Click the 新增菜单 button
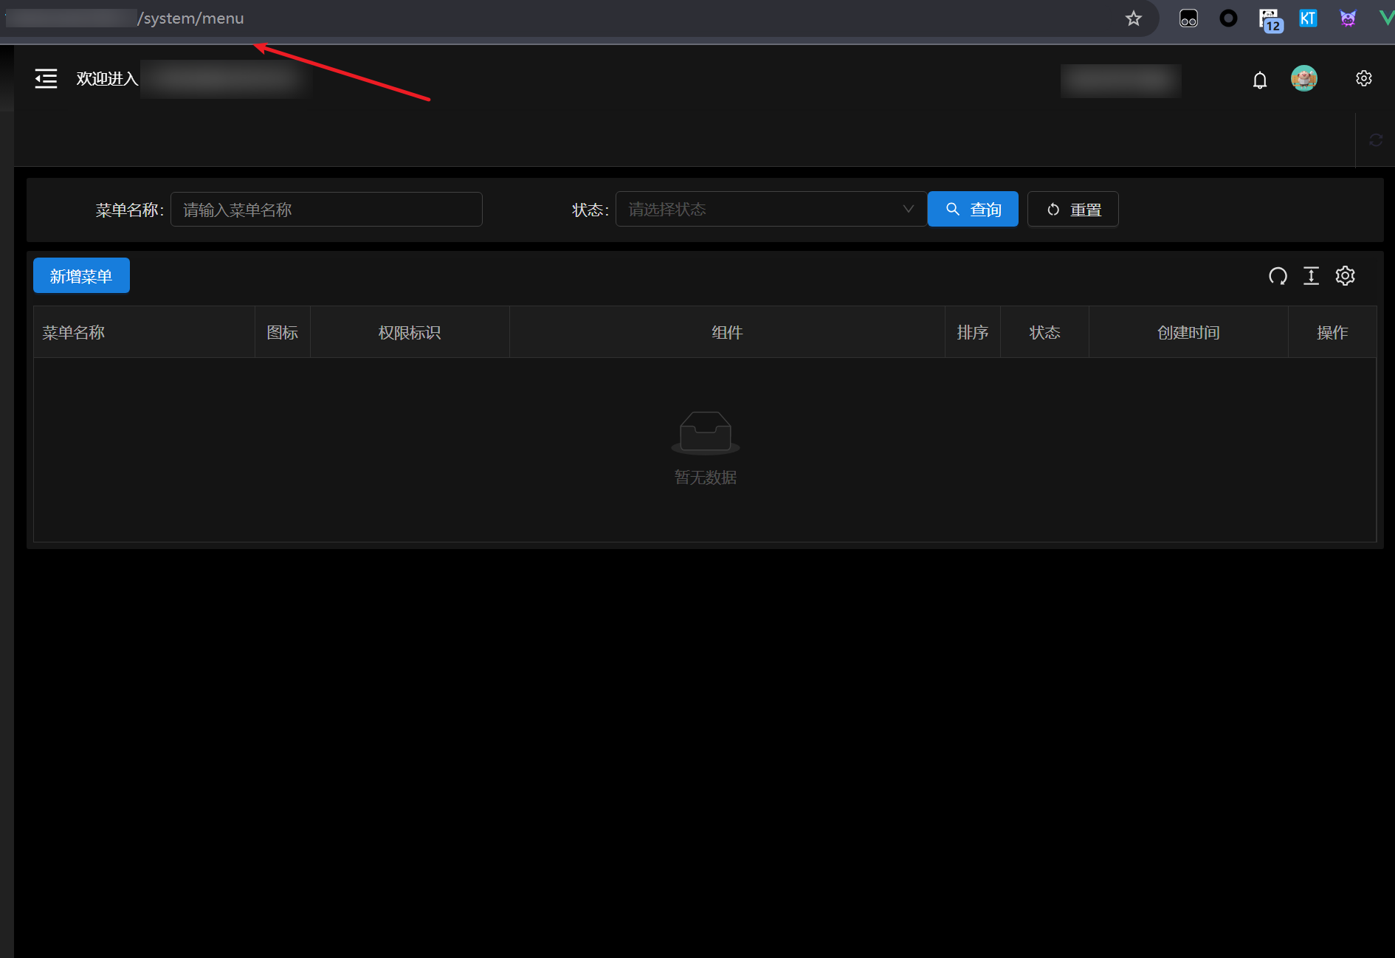1395x958 pixels. 81,276
